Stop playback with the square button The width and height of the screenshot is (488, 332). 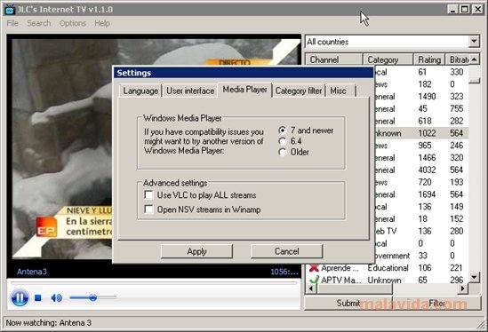click(38, 298)
